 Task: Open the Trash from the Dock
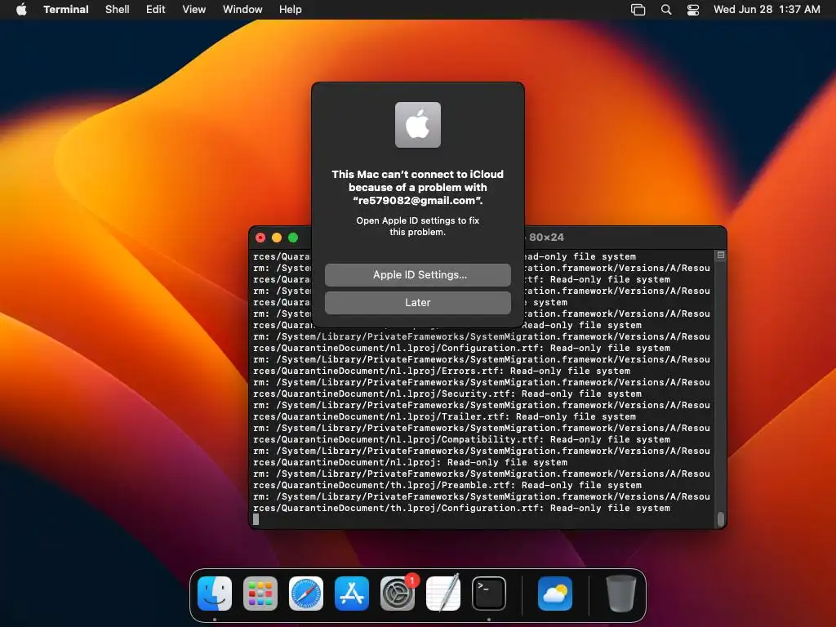point(621,593)
